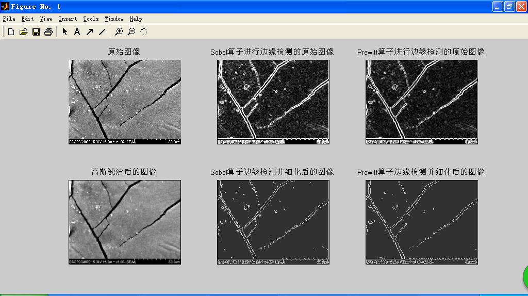Click the 原始图像 original image subplot
Image resolution: width=528 pixels, height=296 pixels.
pos(125,102)
